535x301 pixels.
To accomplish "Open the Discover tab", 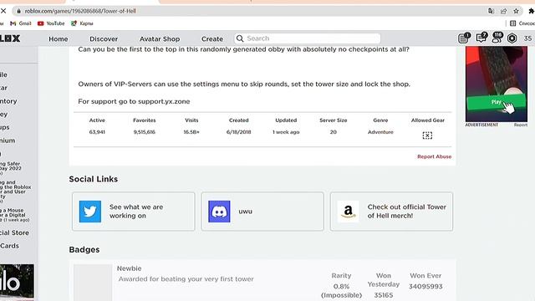I will pyautogui.click(x=104, y=39).
